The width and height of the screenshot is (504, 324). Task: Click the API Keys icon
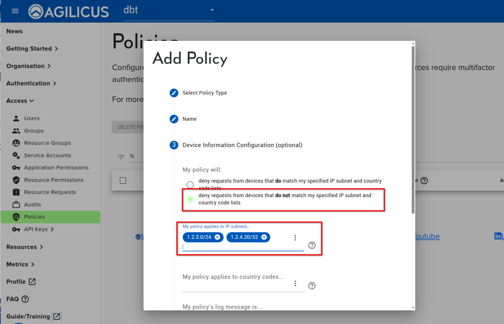pos(17,229)
